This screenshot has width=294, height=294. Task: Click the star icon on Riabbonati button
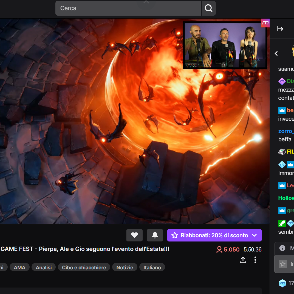click(174, 235)
